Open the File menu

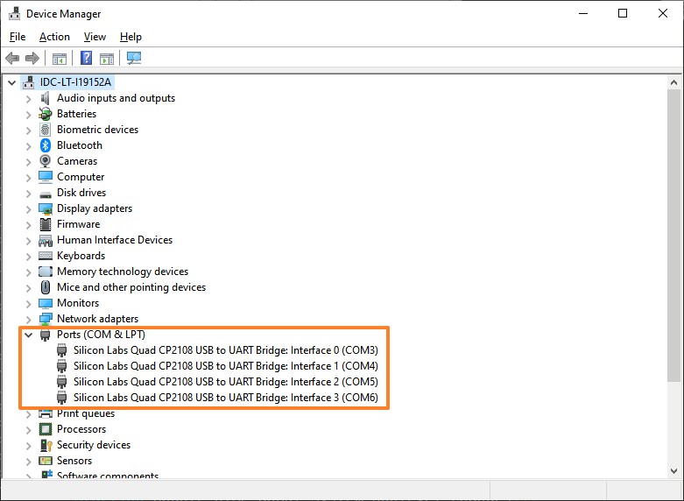pos(18,37)
